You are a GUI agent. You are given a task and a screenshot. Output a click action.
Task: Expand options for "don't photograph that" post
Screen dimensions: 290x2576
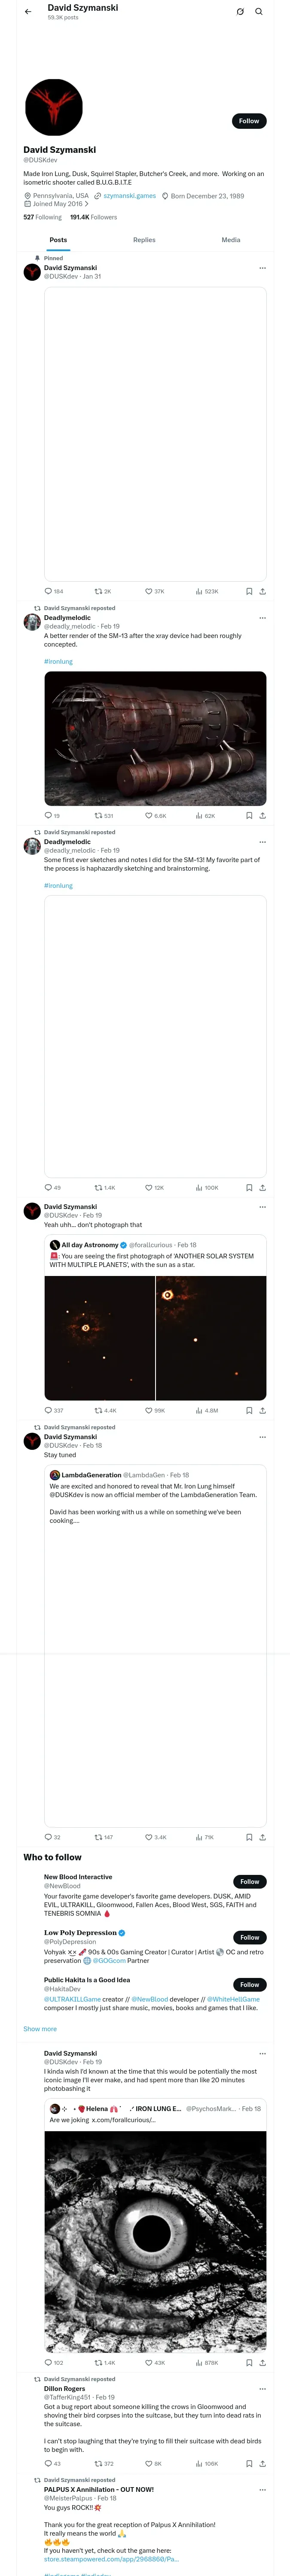[262, 1207]
